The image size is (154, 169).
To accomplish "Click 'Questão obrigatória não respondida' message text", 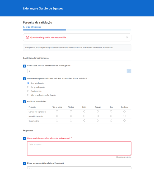I will click(48, 37).
